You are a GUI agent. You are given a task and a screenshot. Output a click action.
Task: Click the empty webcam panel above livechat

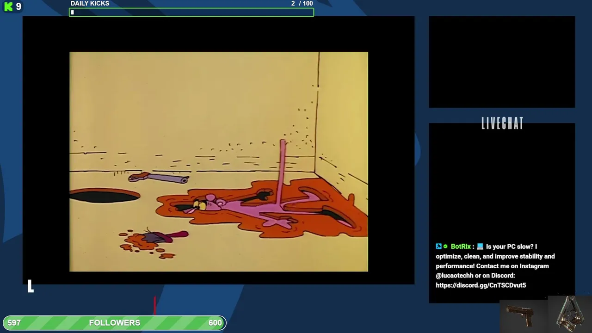coord(502,62)
